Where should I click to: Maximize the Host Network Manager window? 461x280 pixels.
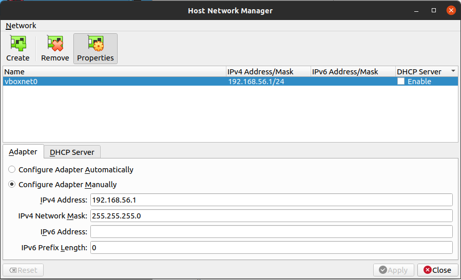tap(434, 10)
